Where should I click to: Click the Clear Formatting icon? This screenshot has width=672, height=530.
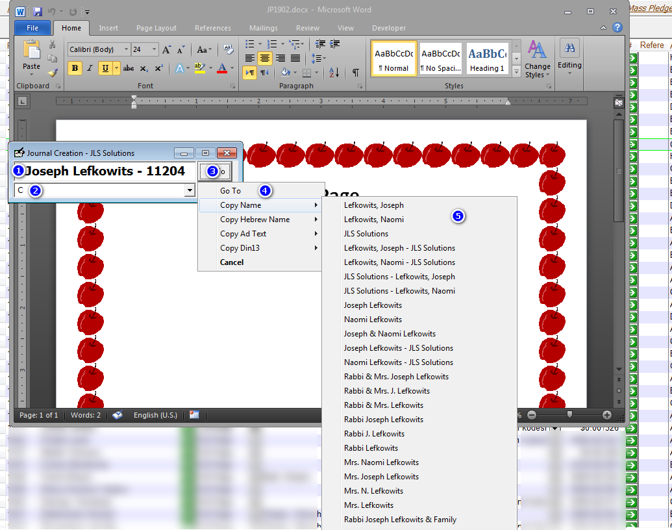click(229, 49)
